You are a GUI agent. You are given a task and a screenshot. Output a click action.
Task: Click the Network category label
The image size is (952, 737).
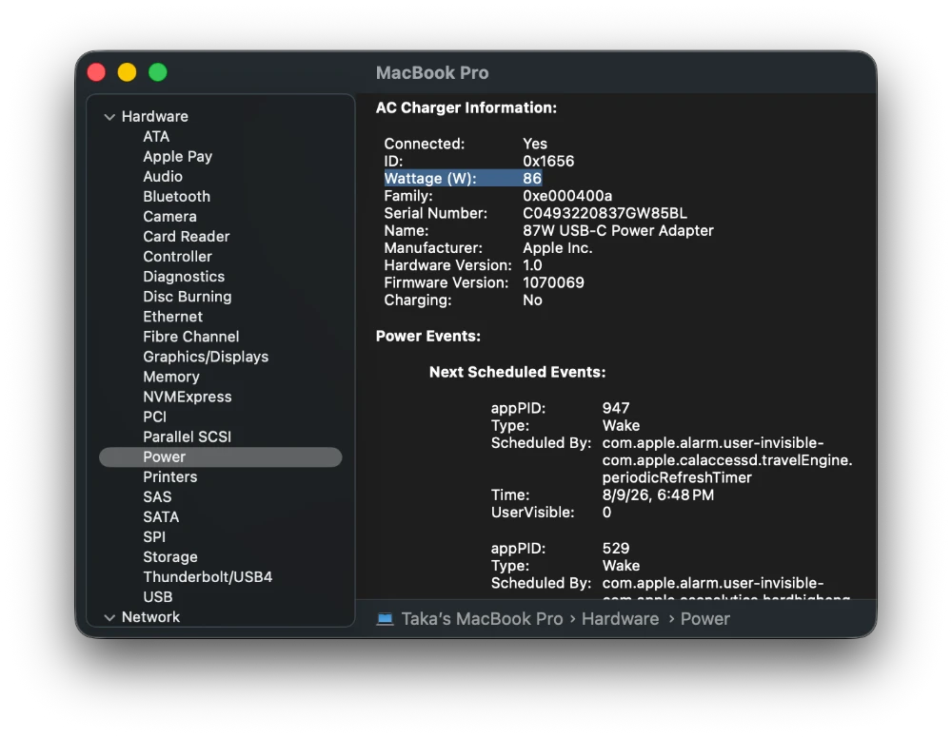(x=150, y=617)
